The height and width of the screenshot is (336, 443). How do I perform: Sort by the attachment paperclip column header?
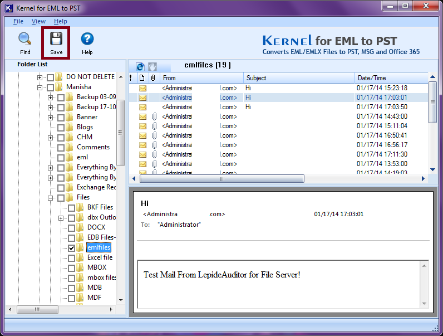[x=153, y=78]
